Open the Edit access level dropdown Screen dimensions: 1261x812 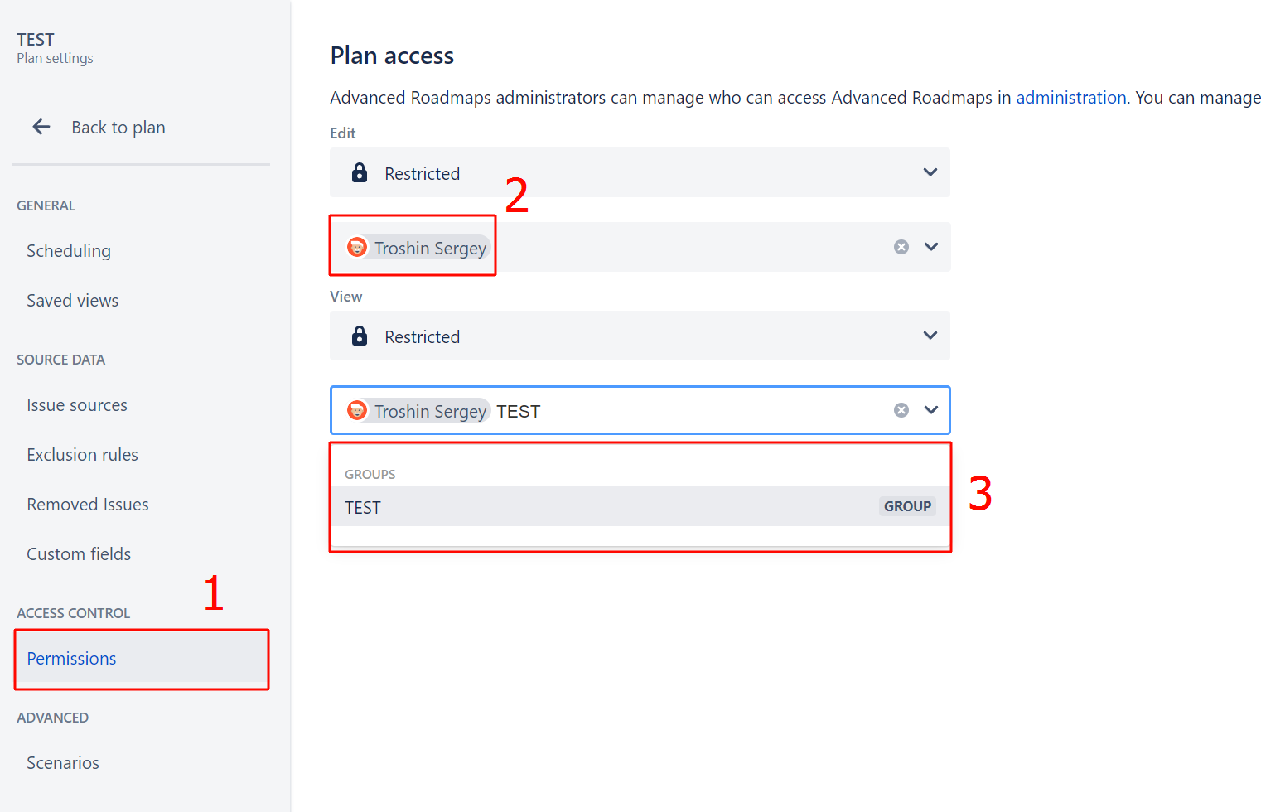(x=930, y=172)
